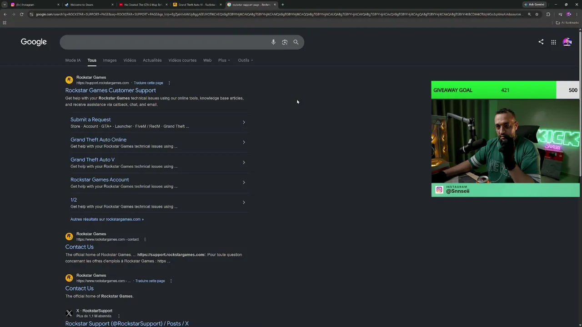Search by image with Google Lens
Viewport: 582px width, 327px height.
coord(285,42)
